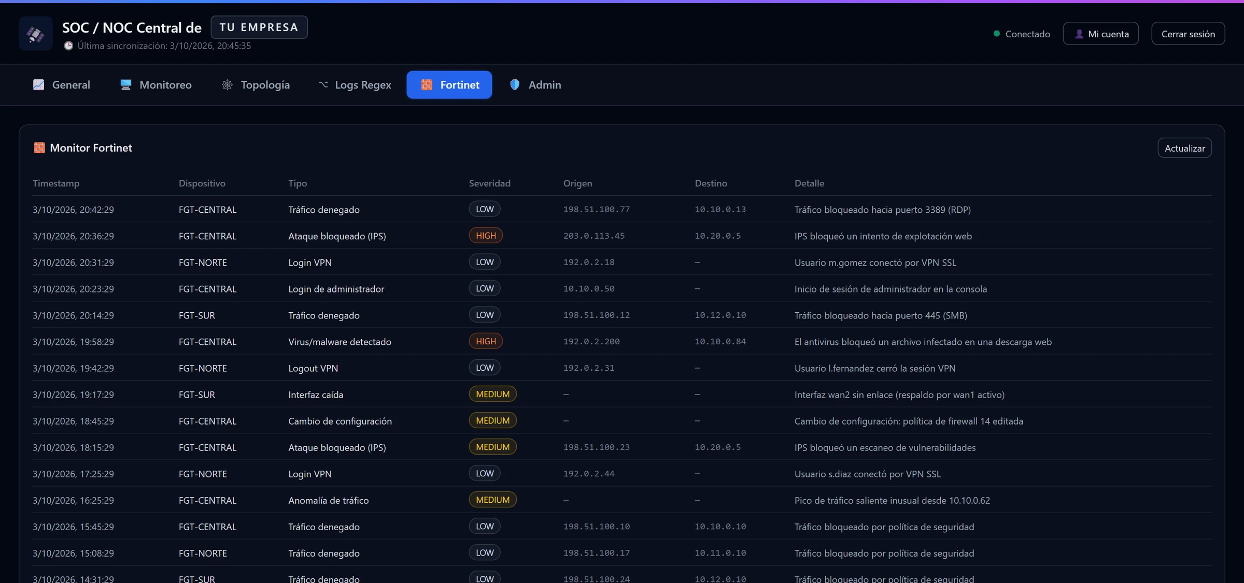Screen dimensions: 1244x583
Task: Click the Cambio de configuración type cell
Action: click(x=340, y=421)
